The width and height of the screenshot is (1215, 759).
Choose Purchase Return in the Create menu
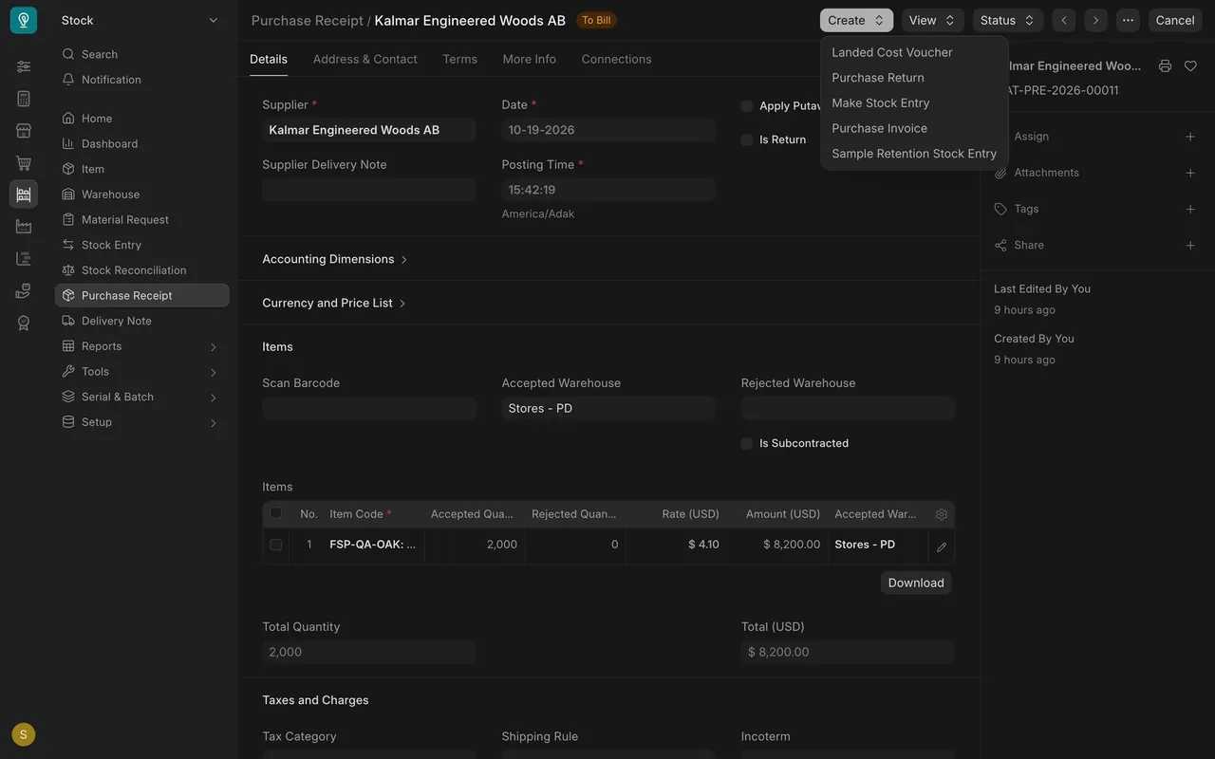[x=914, y=78]
